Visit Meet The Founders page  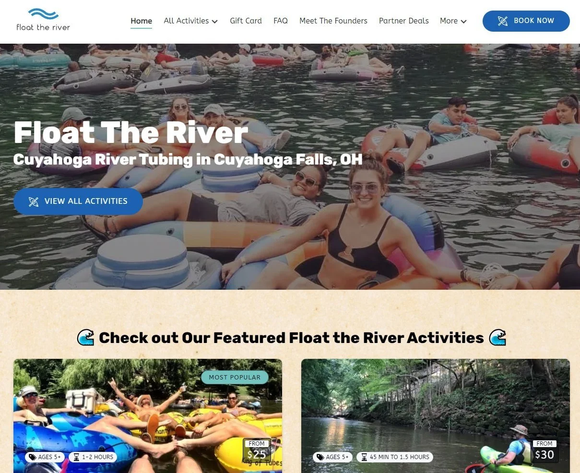[333, 21]
